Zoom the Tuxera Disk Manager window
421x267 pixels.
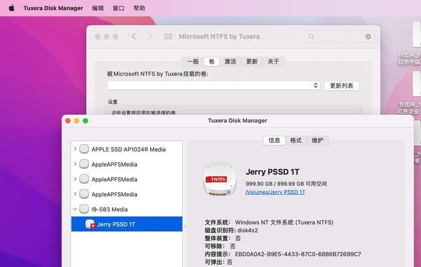pyautogui.click(x=85, y=121)
